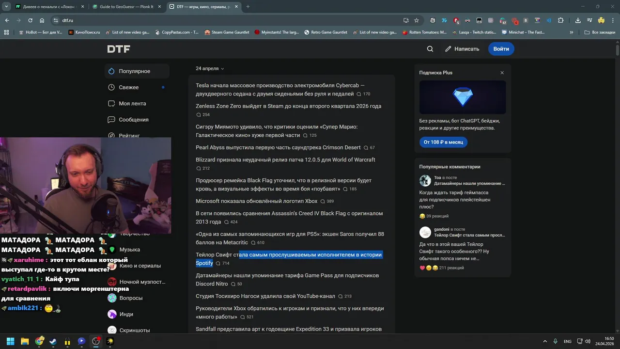Open the ENG language switcher in the tray
Image resolution: width=620 pixels, height=349 pixels.
click(x=568, y=341)
